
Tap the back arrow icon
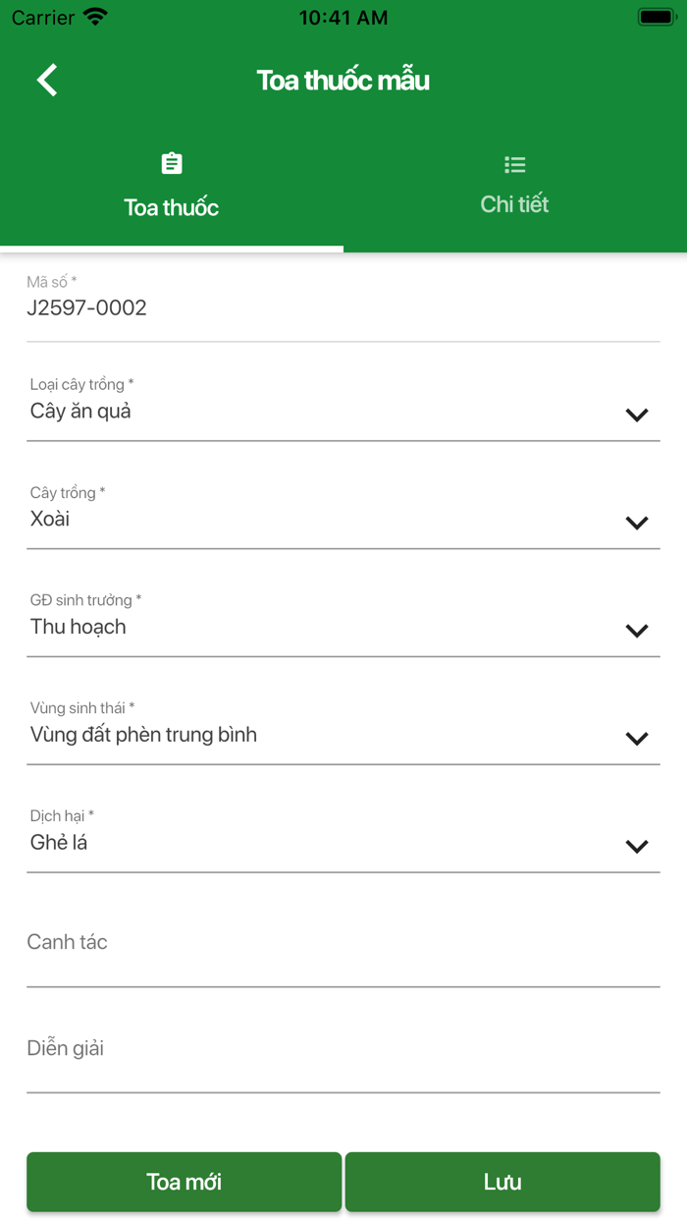click(47, 80)
